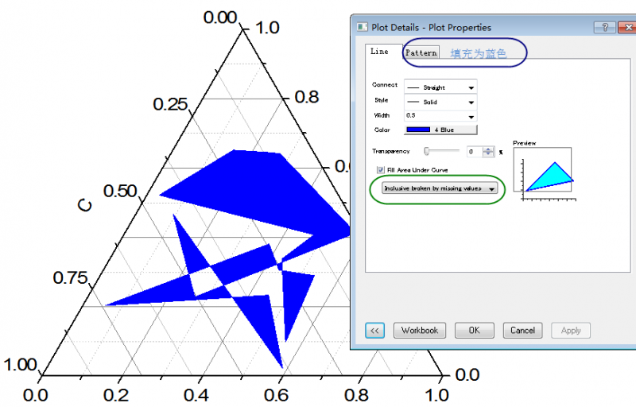Click the 0.4 label on the bottom axis
Viewport: 636px width, 407px height.
pos(196,395)
